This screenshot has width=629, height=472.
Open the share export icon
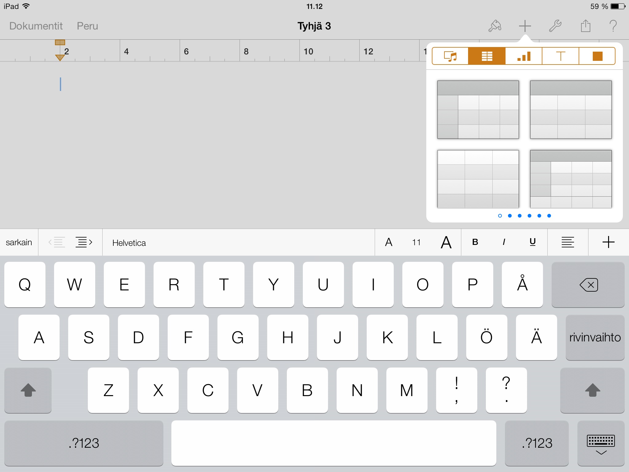pyautogui.click(x=585, y=26)
